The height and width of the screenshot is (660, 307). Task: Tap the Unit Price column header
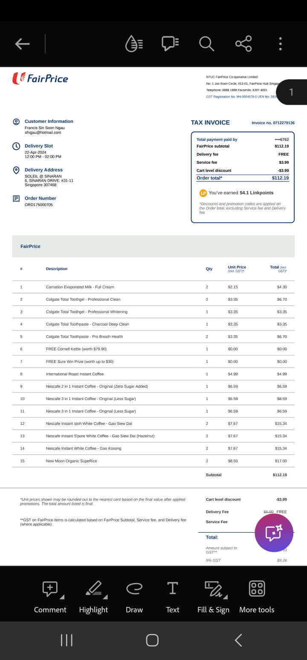(237, 269)
